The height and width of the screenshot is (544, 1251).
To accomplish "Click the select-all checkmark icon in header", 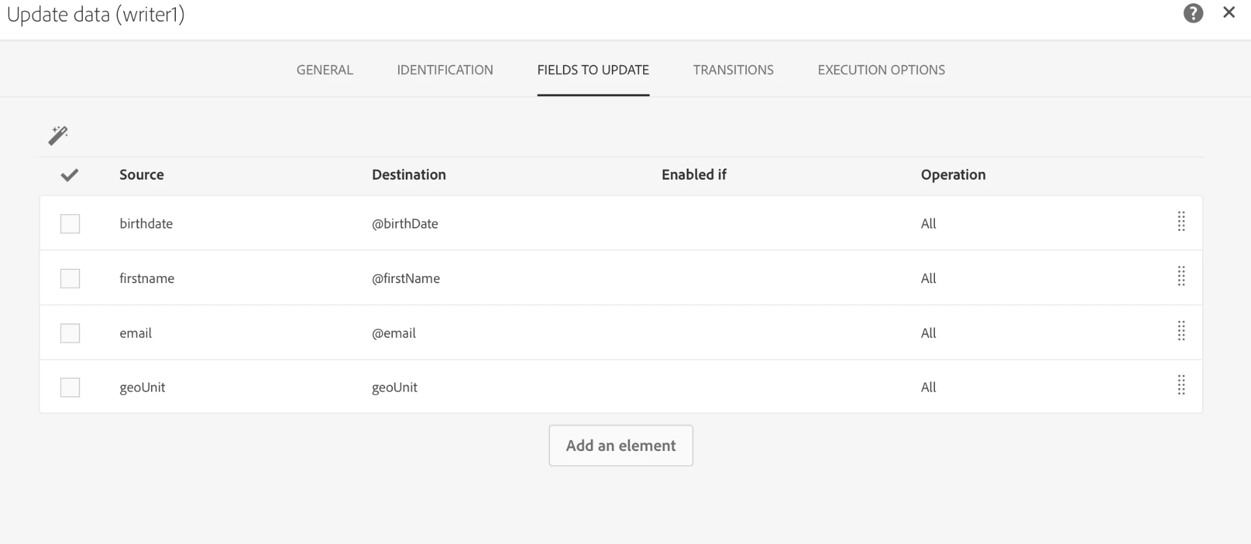I will pos(69,174).
